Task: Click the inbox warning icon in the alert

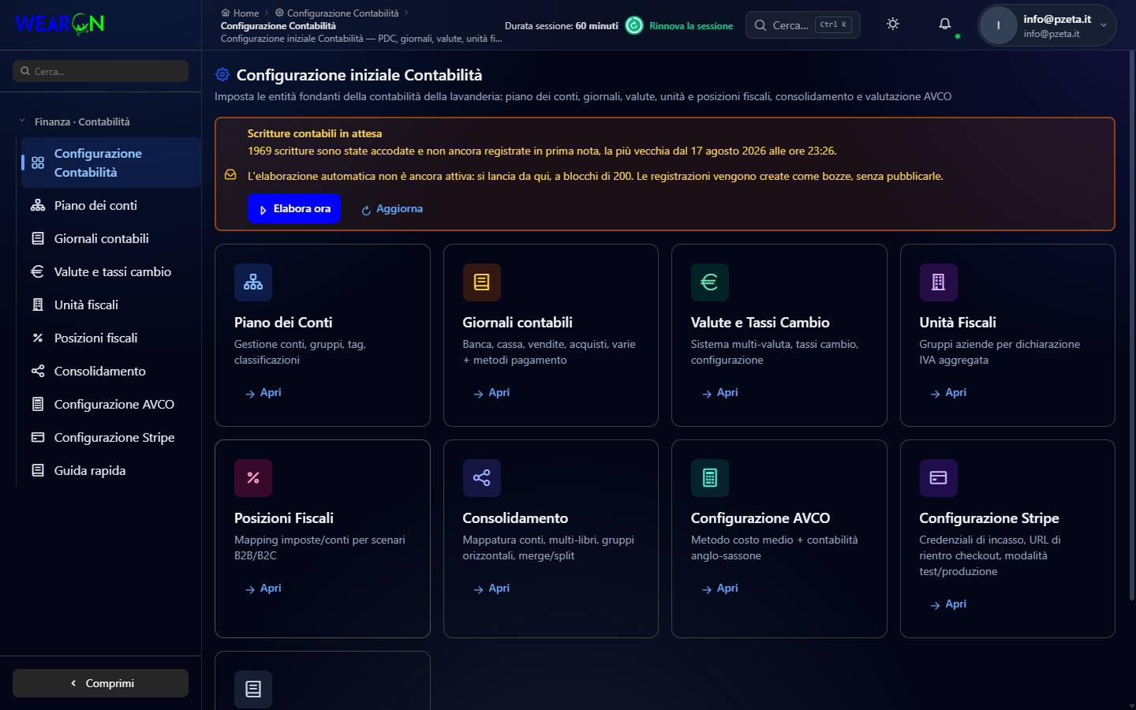Action: coord(230,175)
